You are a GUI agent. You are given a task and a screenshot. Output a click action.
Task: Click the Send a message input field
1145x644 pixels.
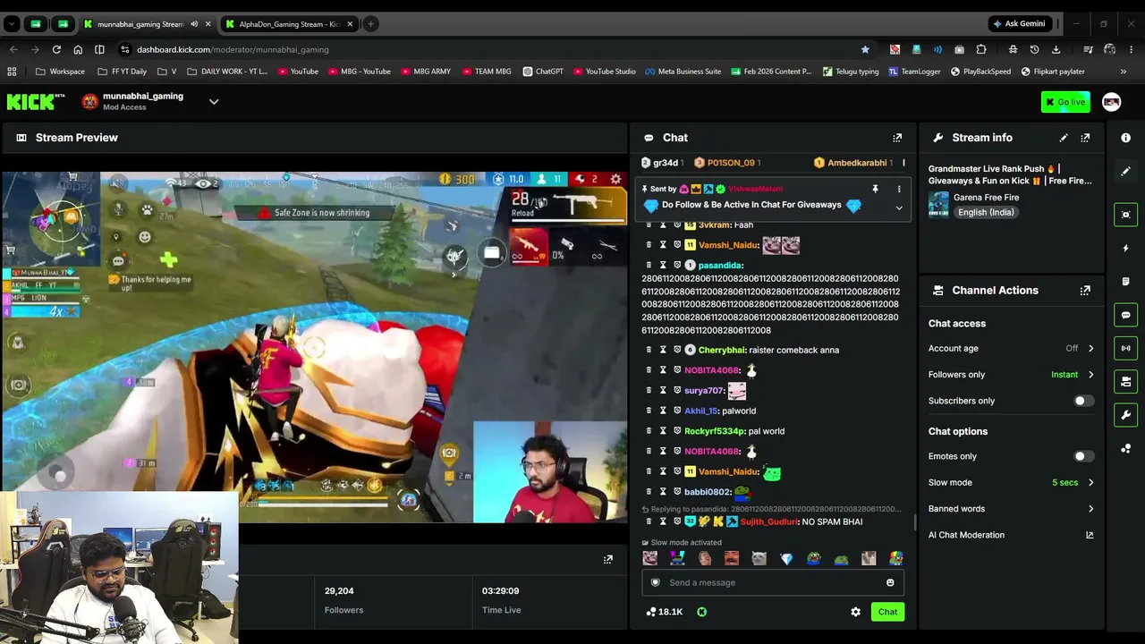(x=772, y=582)
